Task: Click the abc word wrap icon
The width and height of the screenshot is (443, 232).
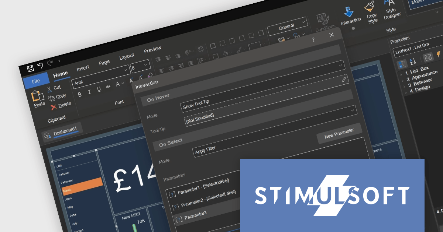Action: click(201, 49)
